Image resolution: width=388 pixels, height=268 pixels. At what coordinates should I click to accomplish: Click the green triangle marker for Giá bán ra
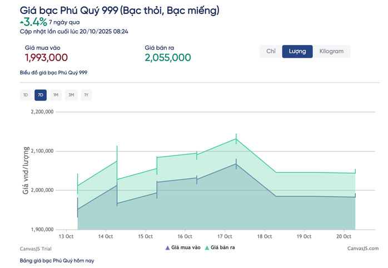[x=207, y=247]
